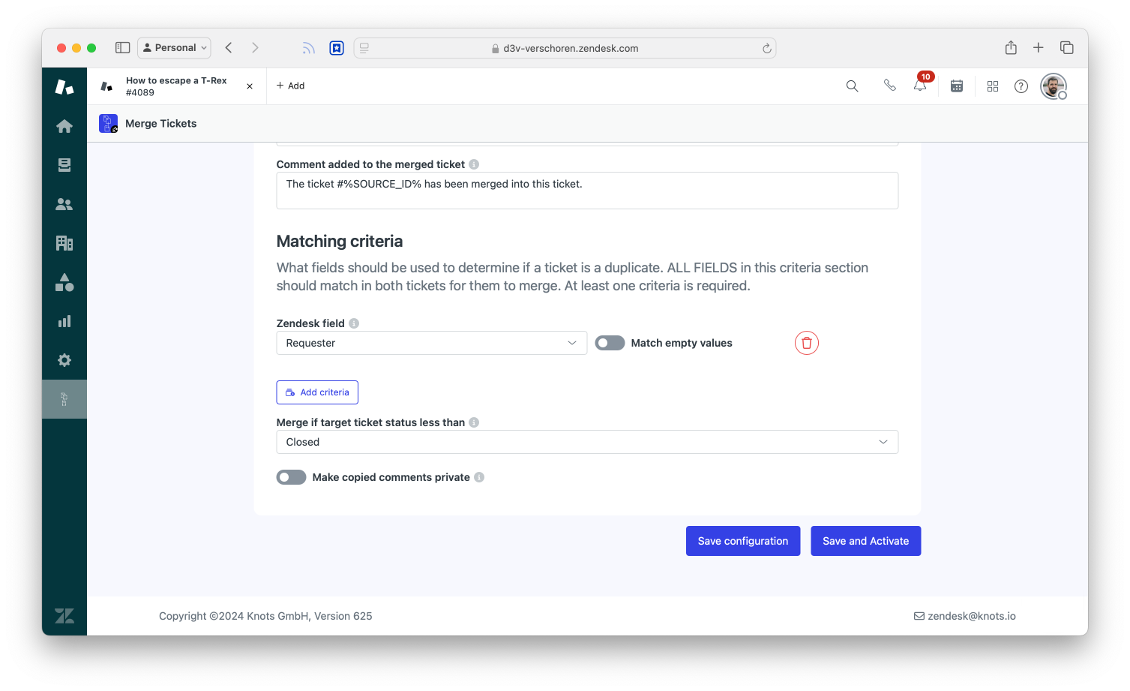
Task: Open the Admin gear icon
Action: (64, 360)
